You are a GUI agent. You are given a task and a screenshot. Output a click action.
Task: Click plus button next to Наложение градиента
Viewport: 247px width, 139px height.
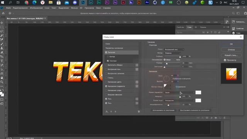tap(137, 86)
